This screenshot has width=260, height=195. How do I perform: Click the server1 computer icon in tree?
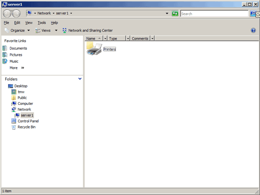(17, 115)
